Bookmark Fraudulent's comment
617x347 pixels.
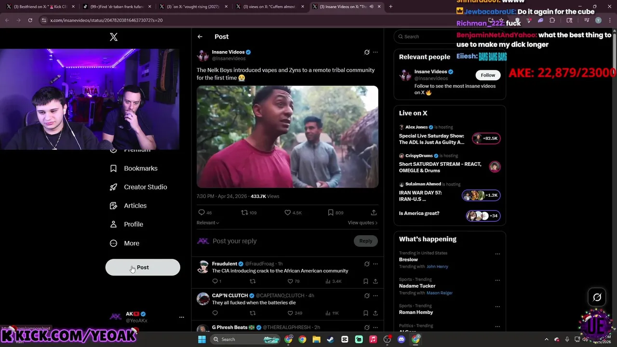[366, 281]
